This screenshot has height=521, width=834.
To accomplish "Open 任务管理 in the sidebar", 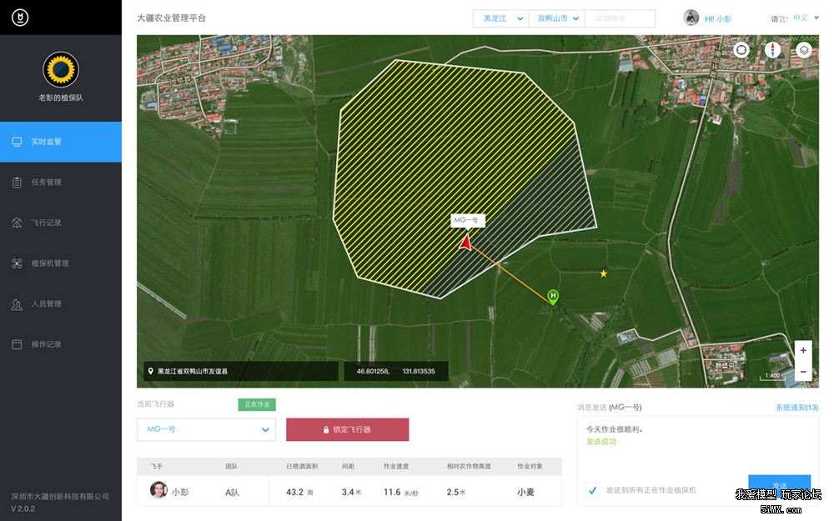I will pos(47,183).
